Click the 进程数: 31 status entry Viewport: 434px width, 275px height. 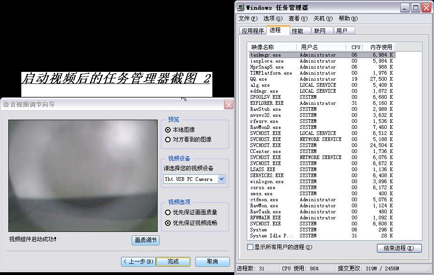(x=250, y=269)
